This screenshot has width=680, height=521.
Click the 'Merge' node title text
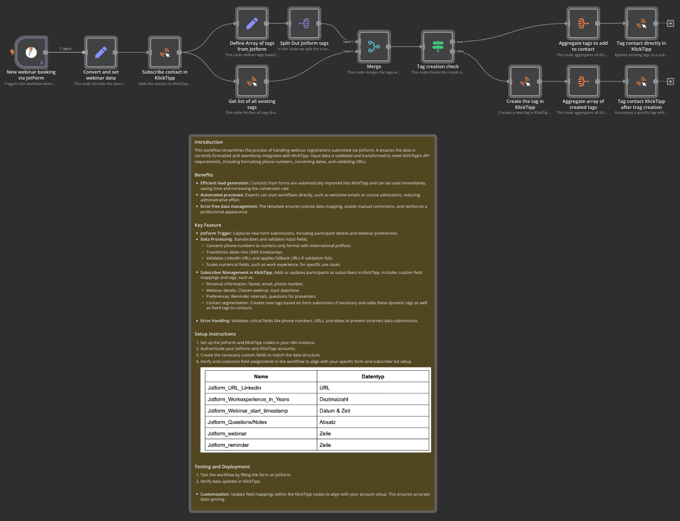[x=374, y=67]
